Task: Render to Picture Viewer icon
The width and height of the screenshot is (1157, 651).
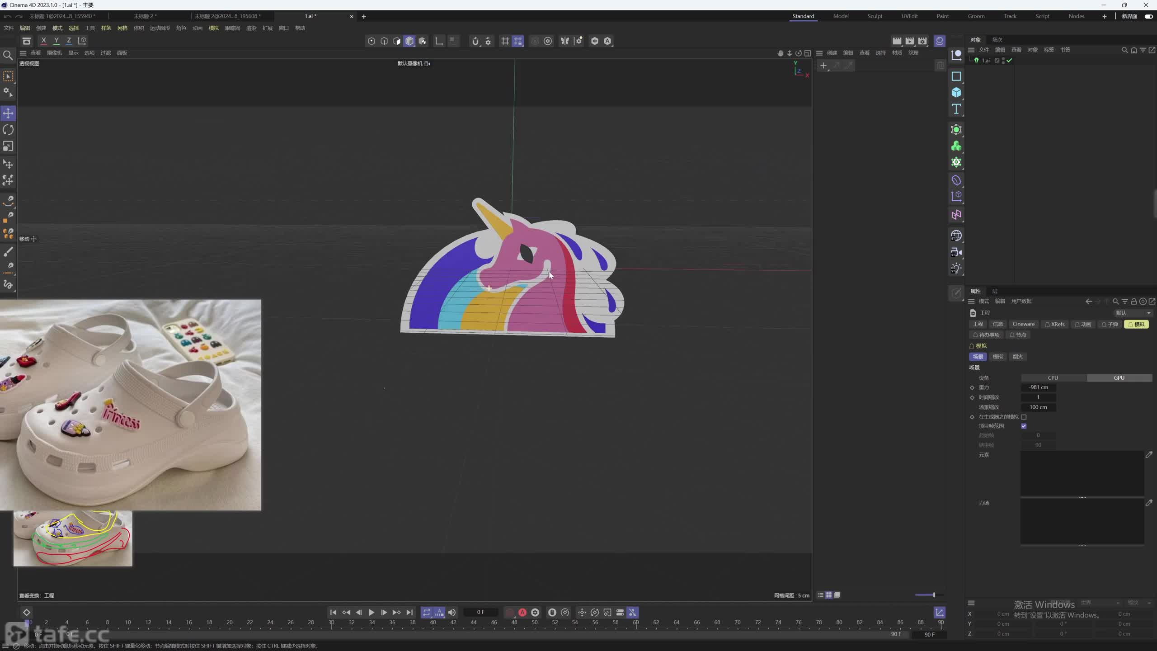Action: tap(910, 41)
